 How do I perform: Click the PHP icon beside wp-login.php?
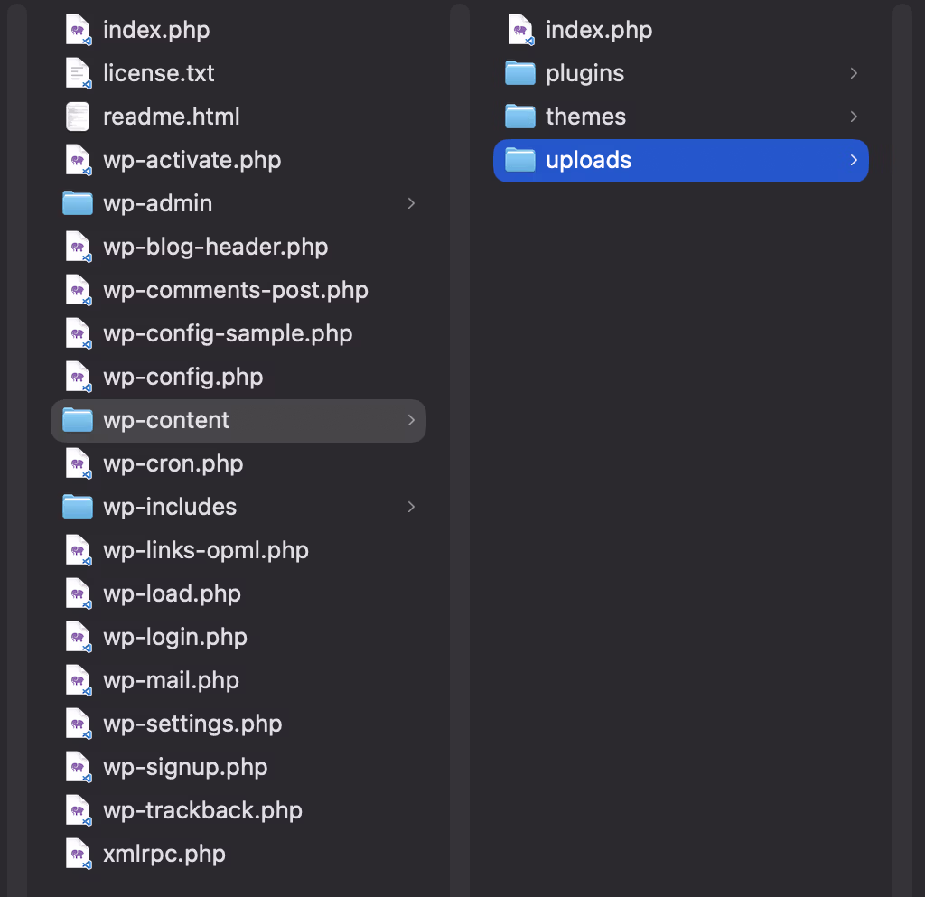coord(78,637)
